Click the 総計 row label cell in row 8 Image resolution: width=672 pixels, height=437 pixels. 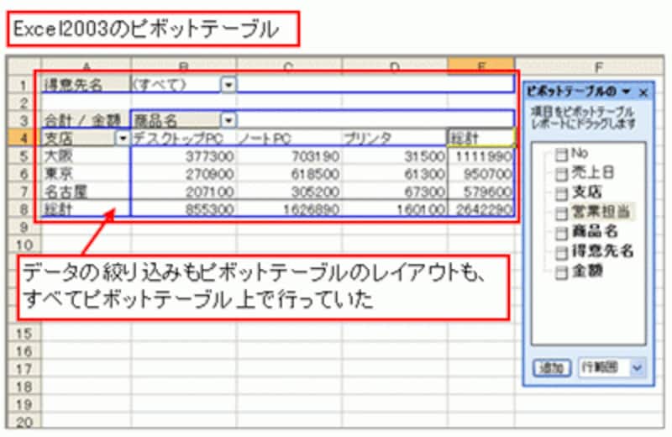pos(87,209)
